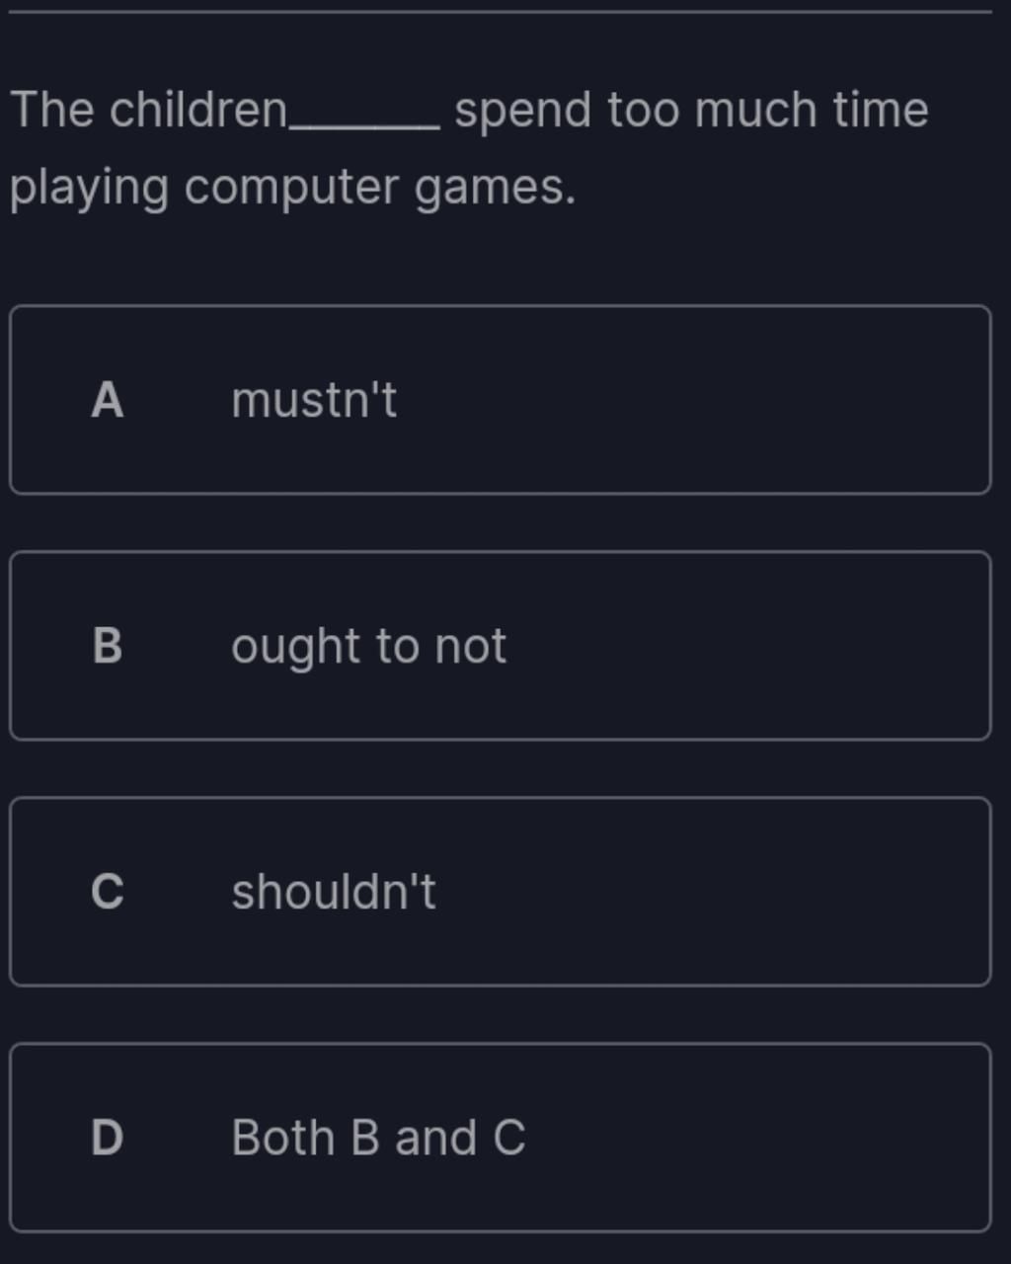Screen dimensions: 1011x1264
Task: Click "spend too much time" in the question
Action: pos(691,110)
